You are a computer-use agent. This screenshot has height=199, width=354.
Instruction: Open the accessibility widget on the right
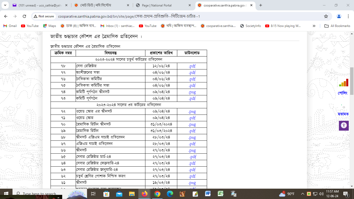point(344,125)
